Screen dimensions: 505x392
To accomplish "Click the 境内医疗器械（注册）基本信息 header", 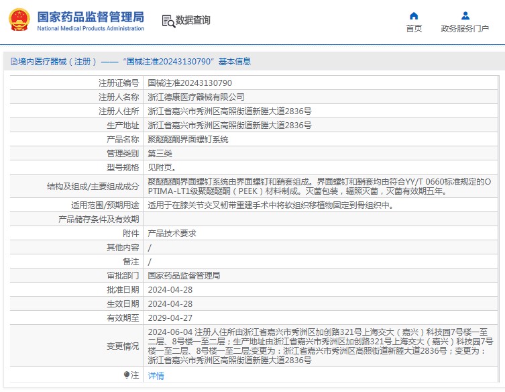I will [x=131, y=61].
